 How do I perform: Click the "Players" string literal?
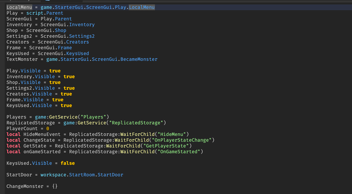pos(93,117)
